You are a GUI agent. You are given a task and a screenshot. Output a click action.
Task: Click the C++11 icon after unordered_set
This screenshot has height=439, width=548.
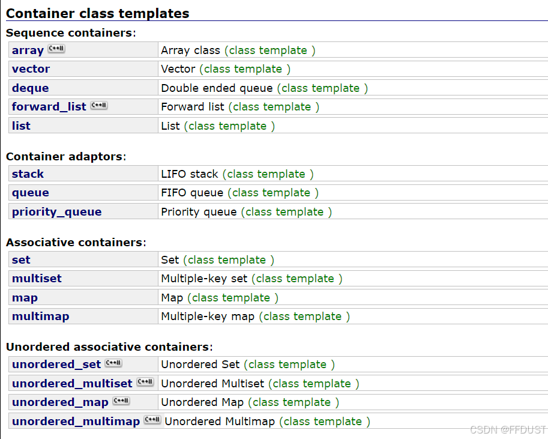(113, 363)
